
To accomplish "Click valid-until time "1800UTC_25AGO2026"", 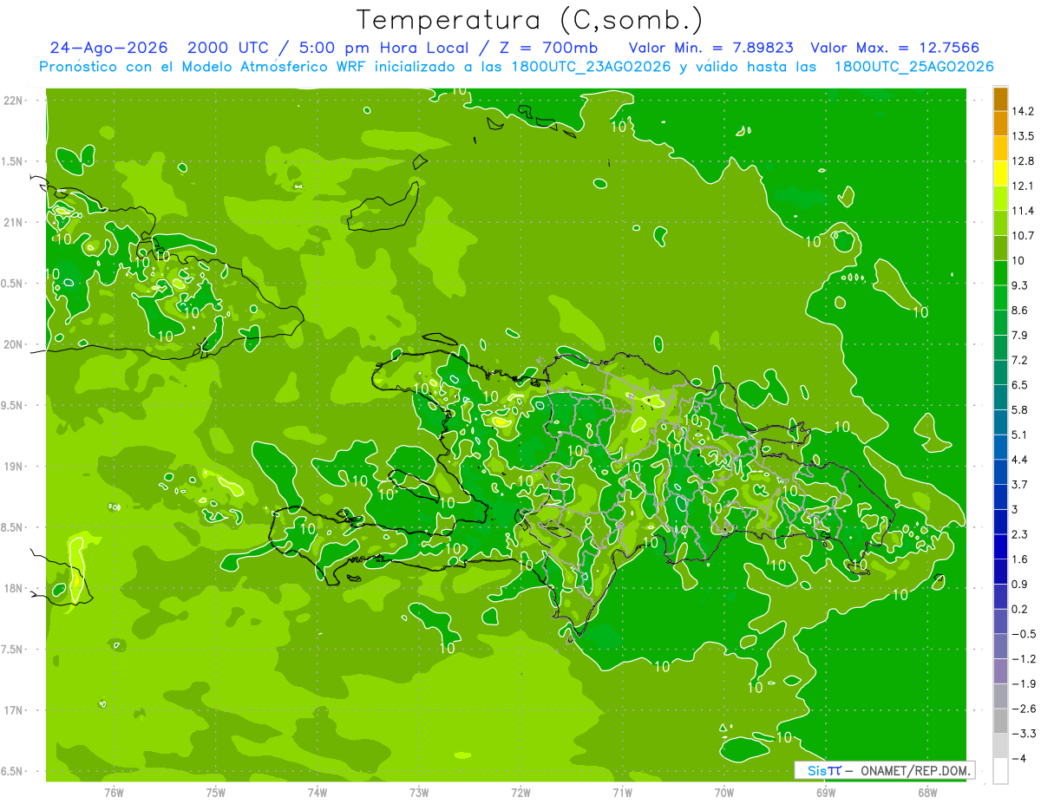I will pyautogui.click(x=913, y=67).
